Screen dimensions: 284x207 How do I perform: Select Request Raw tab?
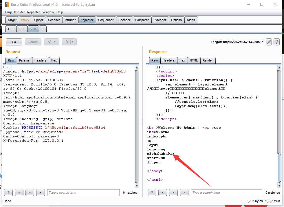[x=11, y=60]
